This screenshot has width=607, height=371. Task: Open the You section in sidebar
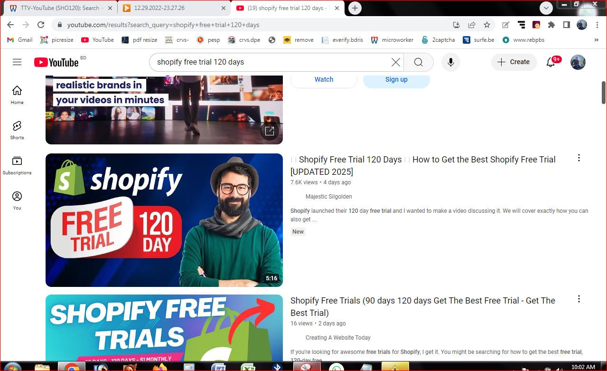click(x=17, y=200)
